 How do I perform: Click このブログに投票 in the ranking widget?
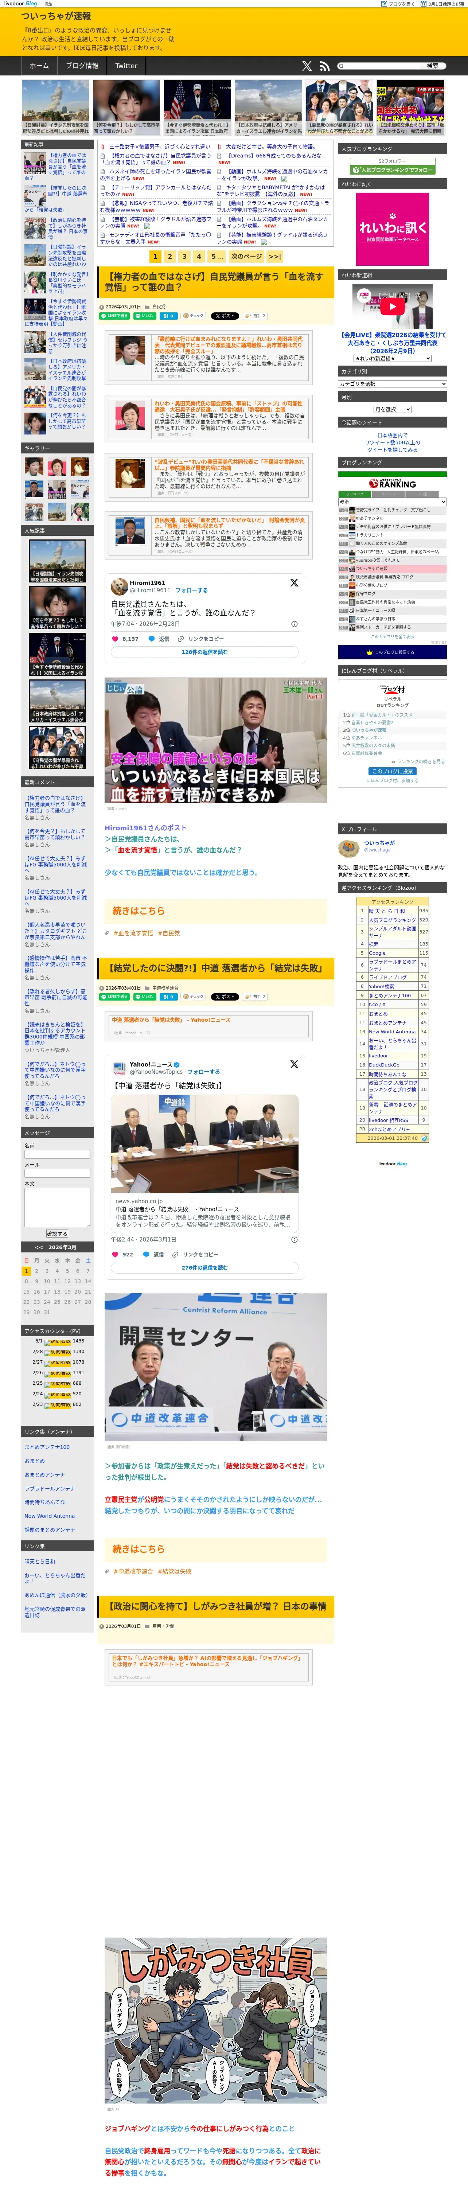point(393,771)
